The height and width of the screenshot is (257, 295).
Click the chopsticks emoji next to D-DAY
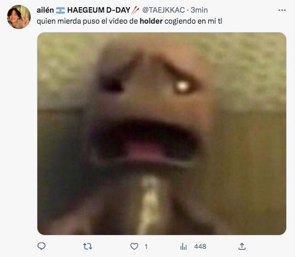(135, 10)
